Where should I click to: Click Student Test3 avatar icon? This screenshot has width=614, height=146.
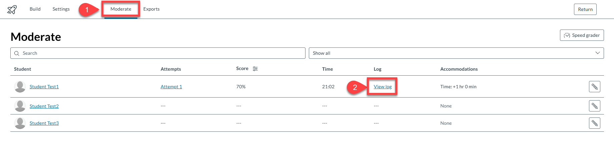point(20,123)
